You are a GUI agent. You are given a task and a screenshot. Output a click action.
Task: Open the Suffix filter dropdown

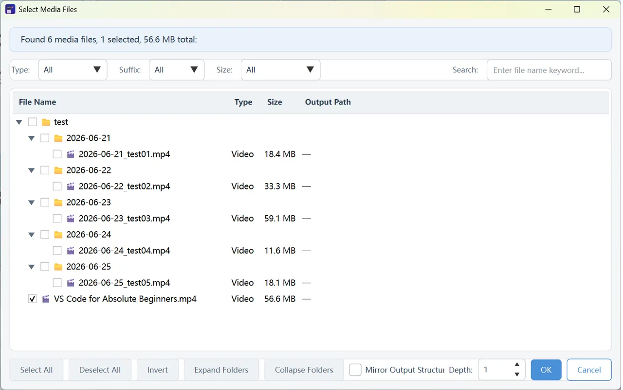(x=177, y=70)
